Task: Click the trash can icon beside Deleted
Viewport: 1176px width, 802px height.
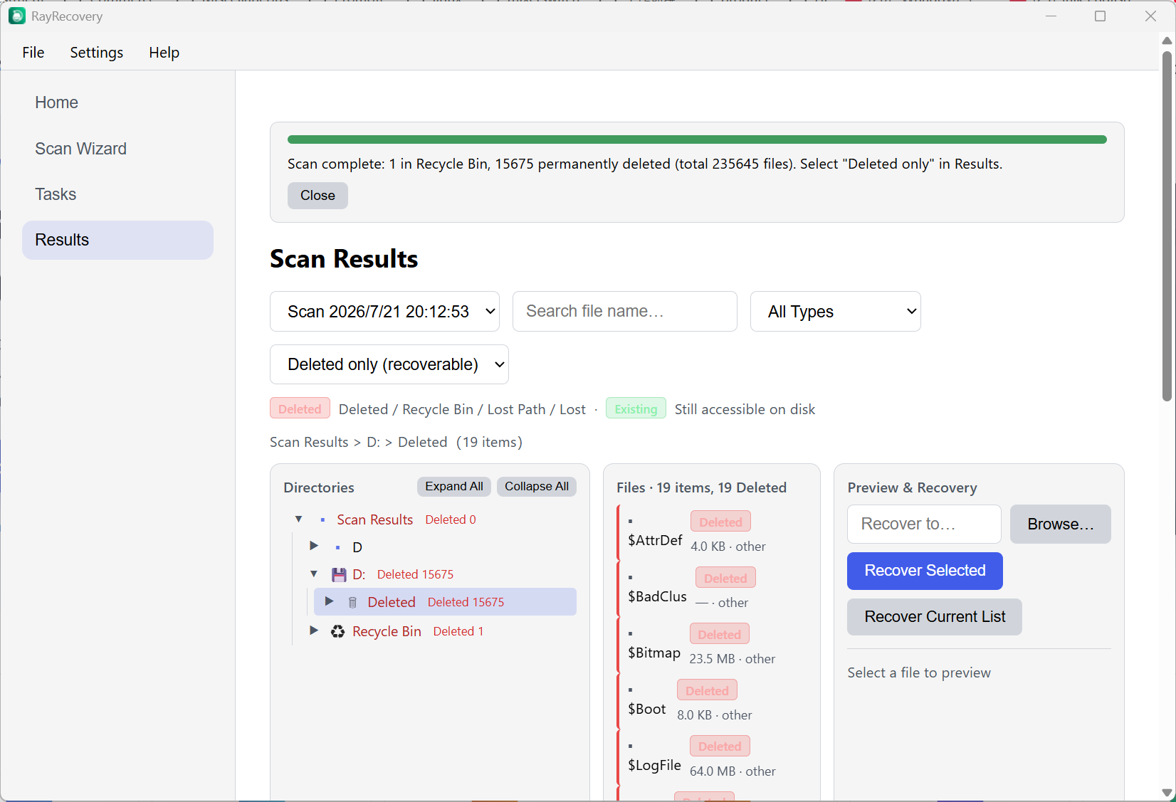Action: coord(352,603)
